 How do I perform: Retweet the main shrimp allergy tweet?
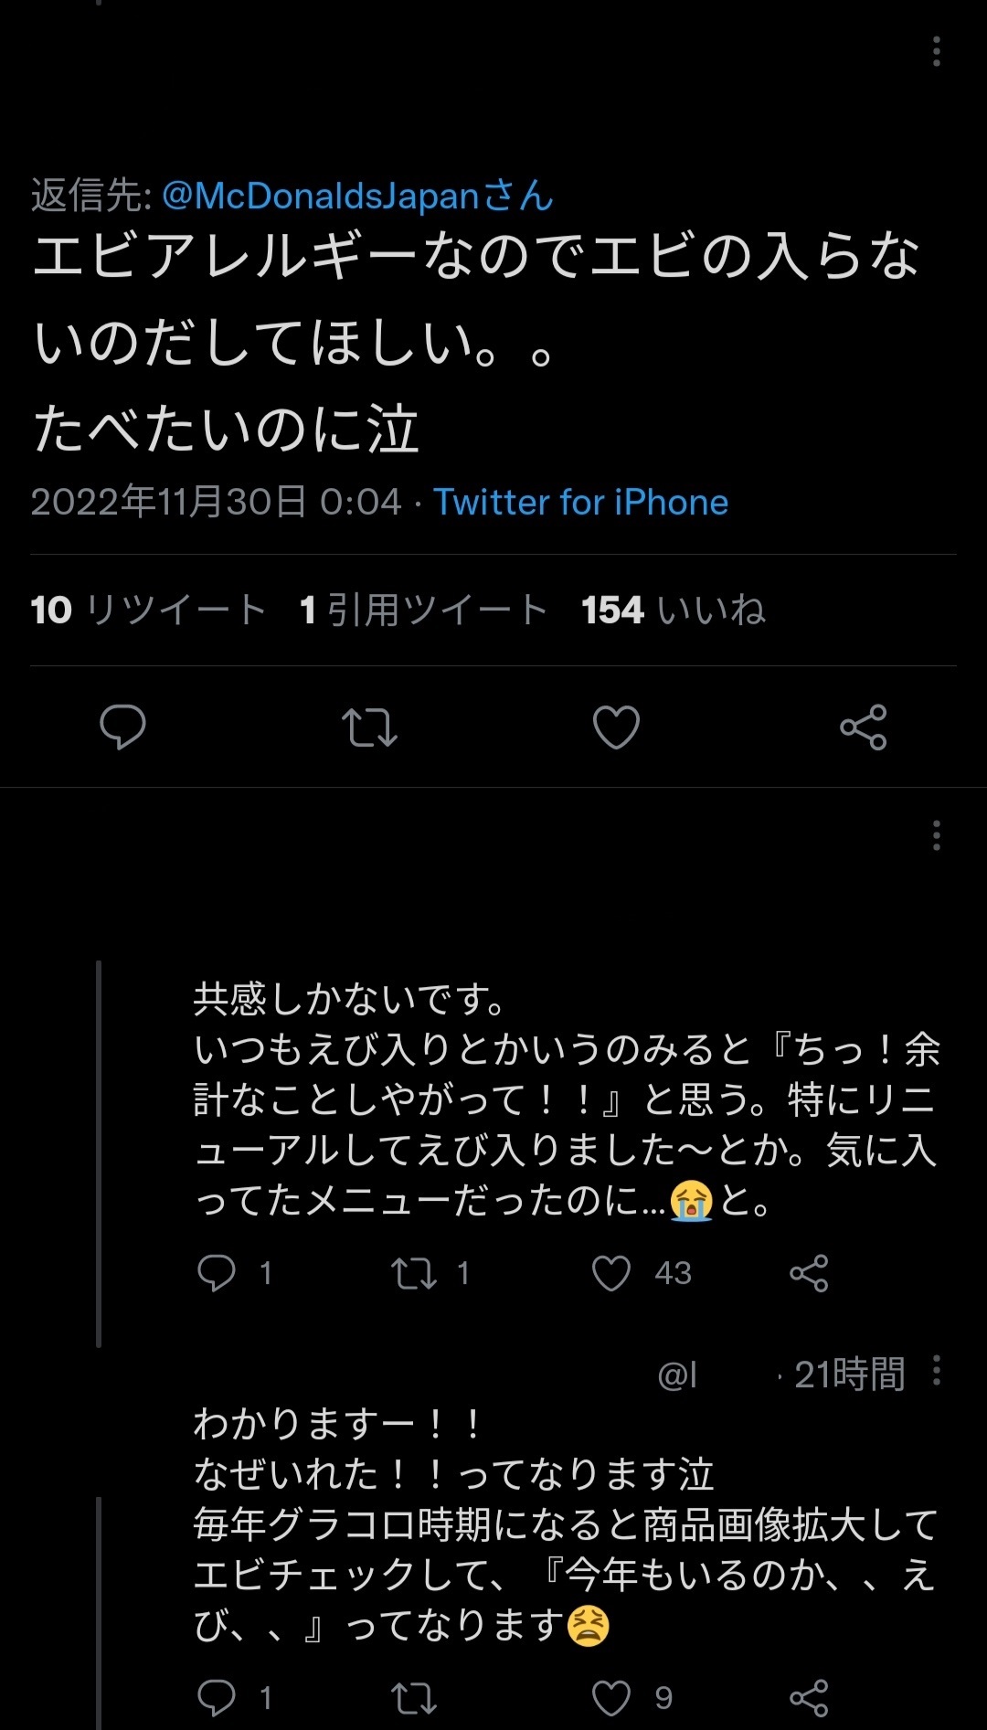click(369, 727)
